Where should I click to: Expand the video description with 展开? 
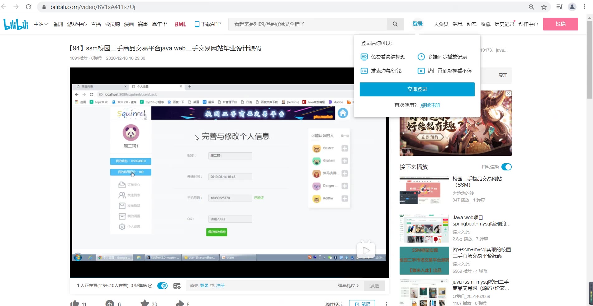(503, 75)
